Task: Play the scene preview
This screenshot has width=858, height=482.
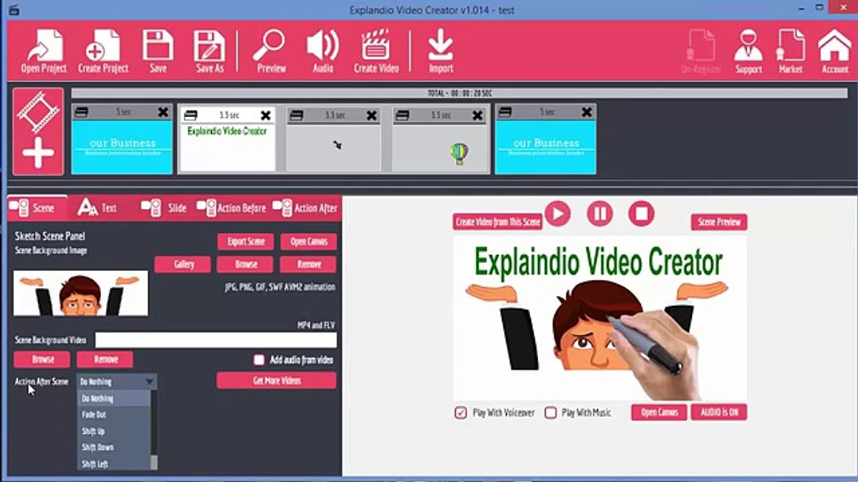Action: pyautogui.click(x=558, y=214)
